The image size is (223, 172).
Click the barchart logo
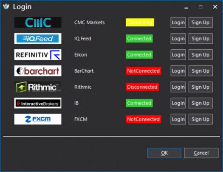click(38, 71)
